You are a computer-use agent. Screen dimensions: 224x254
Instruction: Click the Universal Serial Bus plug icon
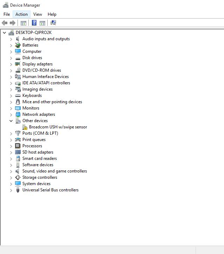coord(18,190)
